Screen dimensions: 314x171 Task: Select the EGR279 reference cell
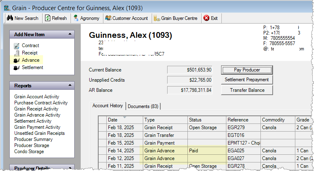click(x=243, y=128)
